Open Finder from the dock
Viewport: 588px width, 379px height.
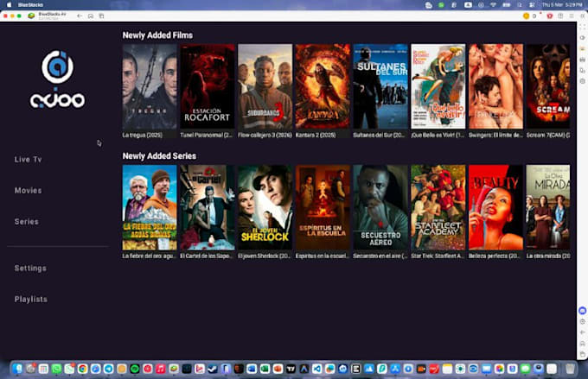(x=17, y=369)
